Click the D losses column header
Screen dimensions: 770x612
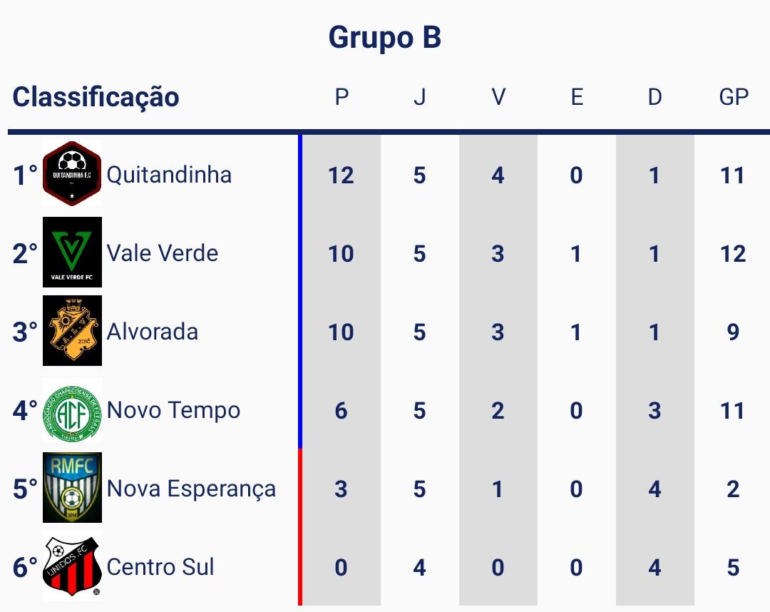(654, 97)
